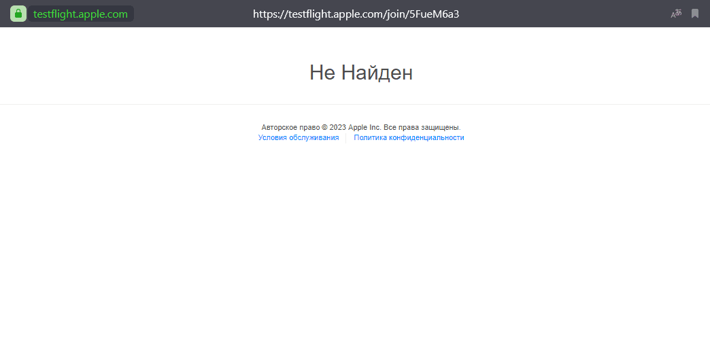Screen dimensions: 710x342
Task: Click the horizontal divider under the heading
Action: [355, 105]
